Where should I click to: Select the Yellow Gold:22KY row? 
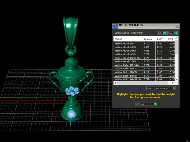(x=144, y=62)
